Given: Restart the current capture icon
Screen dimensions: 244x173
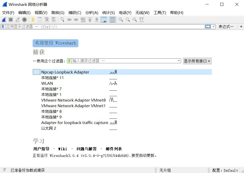Looking at the screenshot, I should (17, 20).
